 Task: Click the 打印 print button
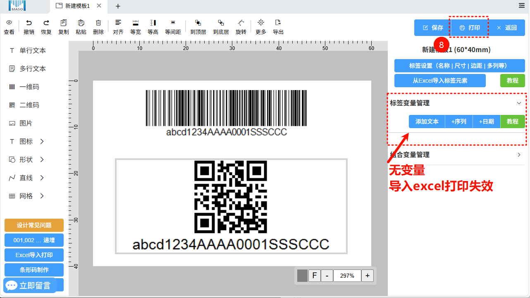(x=469, y=28)
